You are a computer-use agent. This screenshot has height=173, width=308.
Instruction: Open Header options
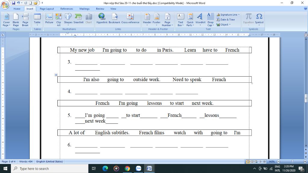pos(147,20)
